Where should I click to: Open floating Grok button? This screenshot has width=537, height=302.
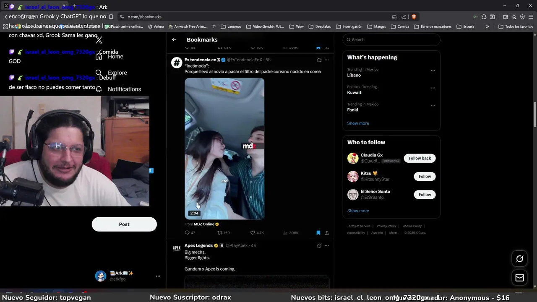[519, 259]
